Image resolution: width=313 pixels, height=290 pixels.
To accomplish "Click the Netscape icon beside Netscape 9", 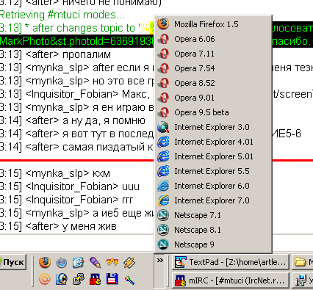I will click(163, 244).
